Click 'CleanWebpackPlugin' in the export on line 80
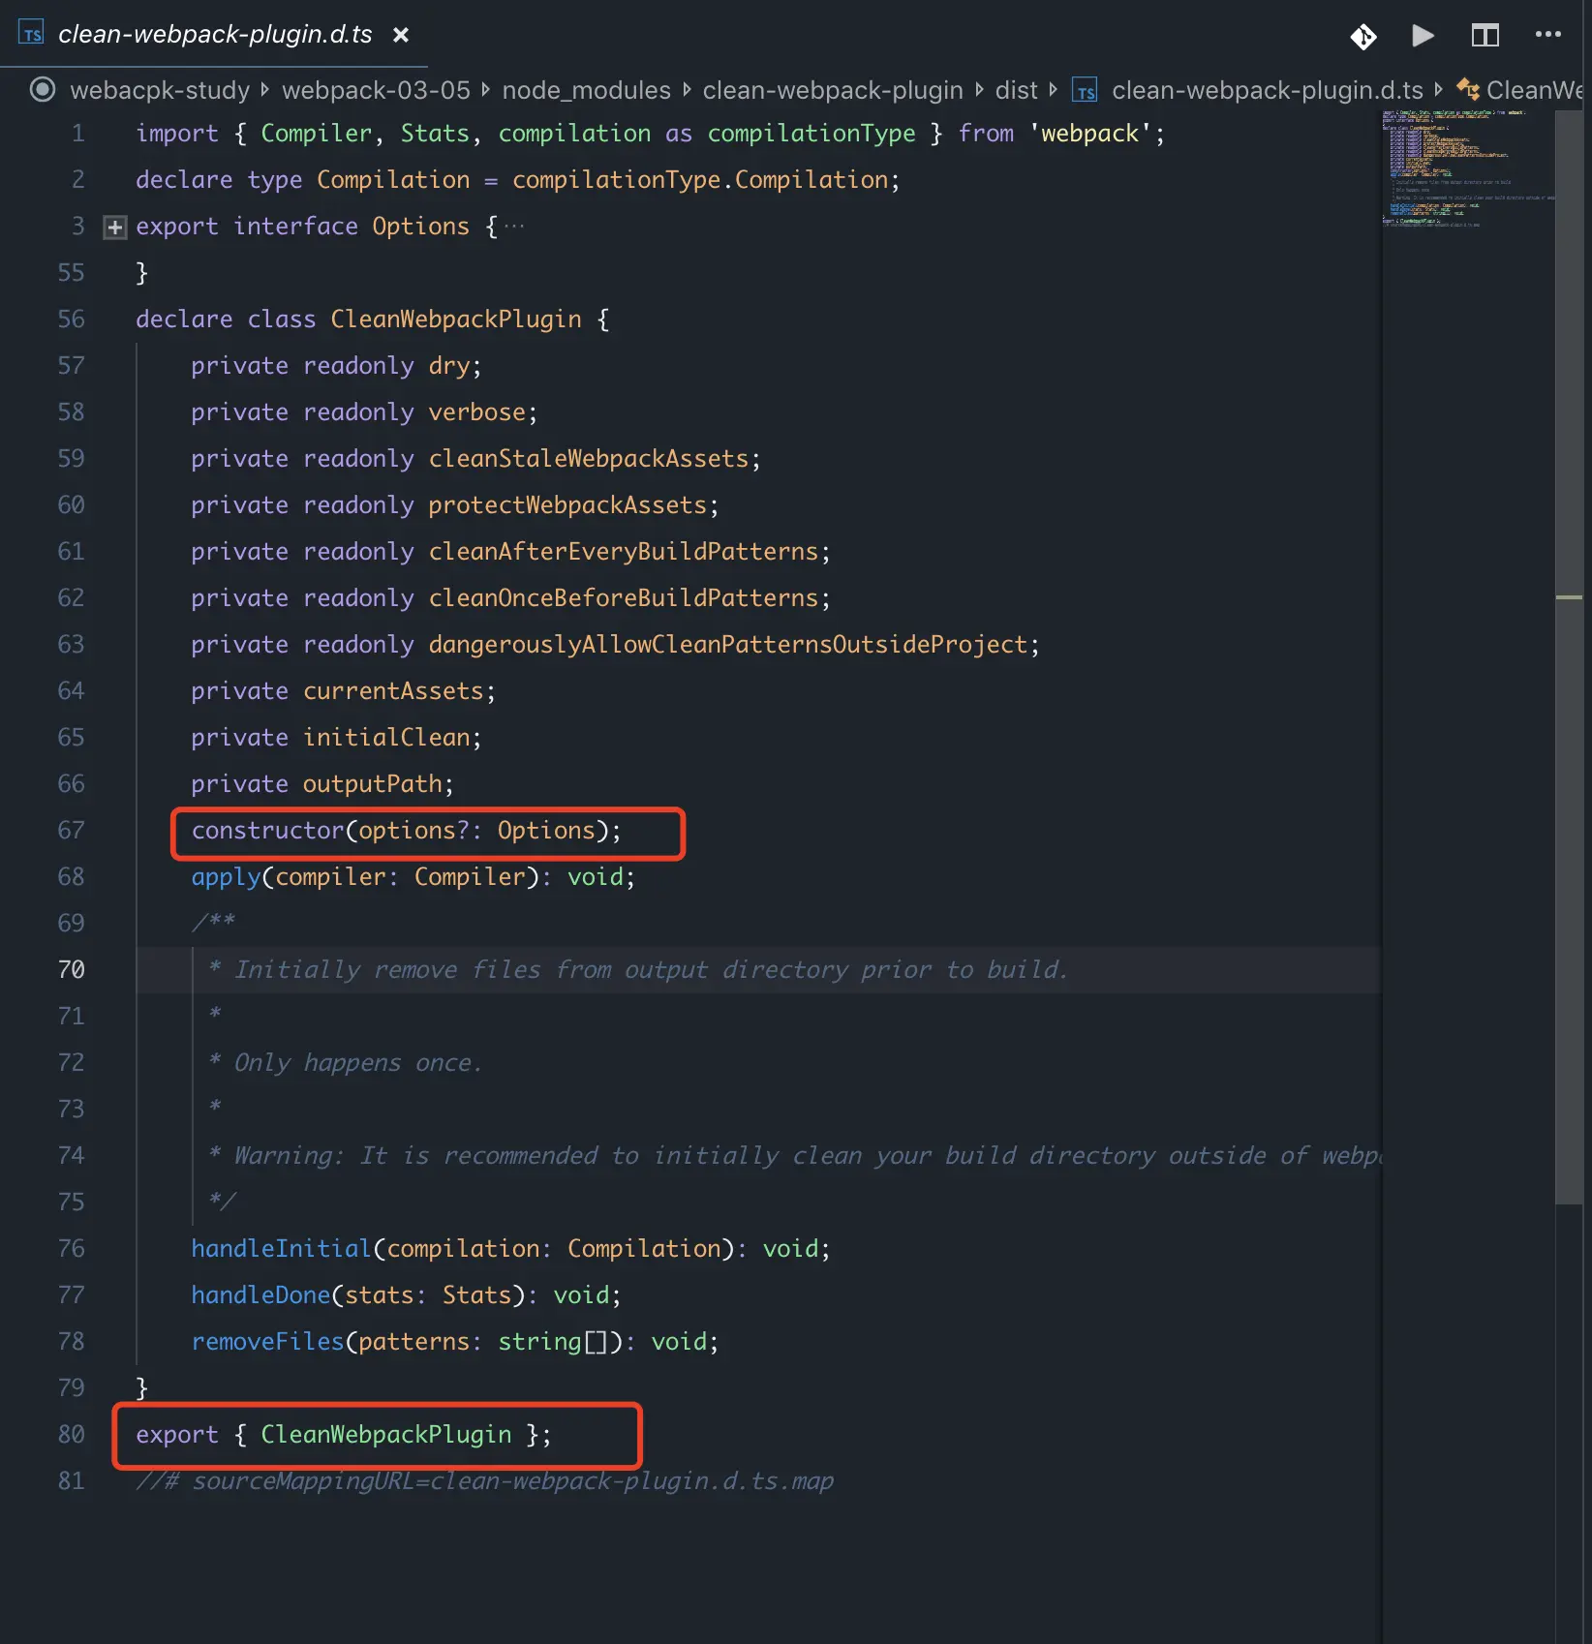Viewport: 1592px width, 1644px height. (385, 1435)
